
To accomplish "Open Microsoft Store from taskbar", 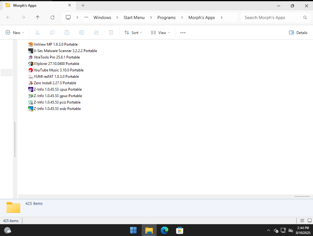I will pos(179,230).
